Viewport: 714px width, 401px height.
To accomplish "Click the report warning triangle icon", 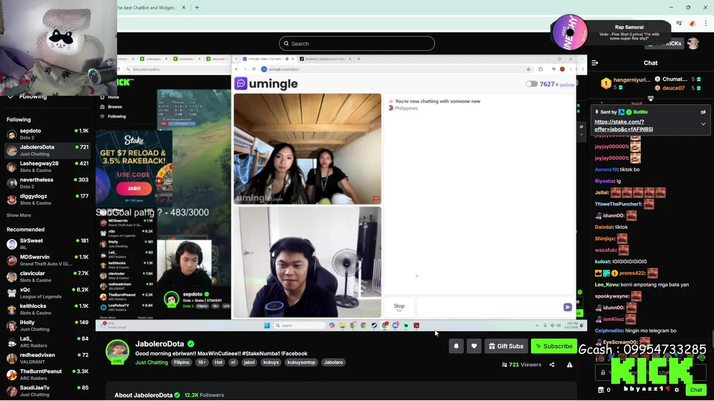I will coord(570,365).
